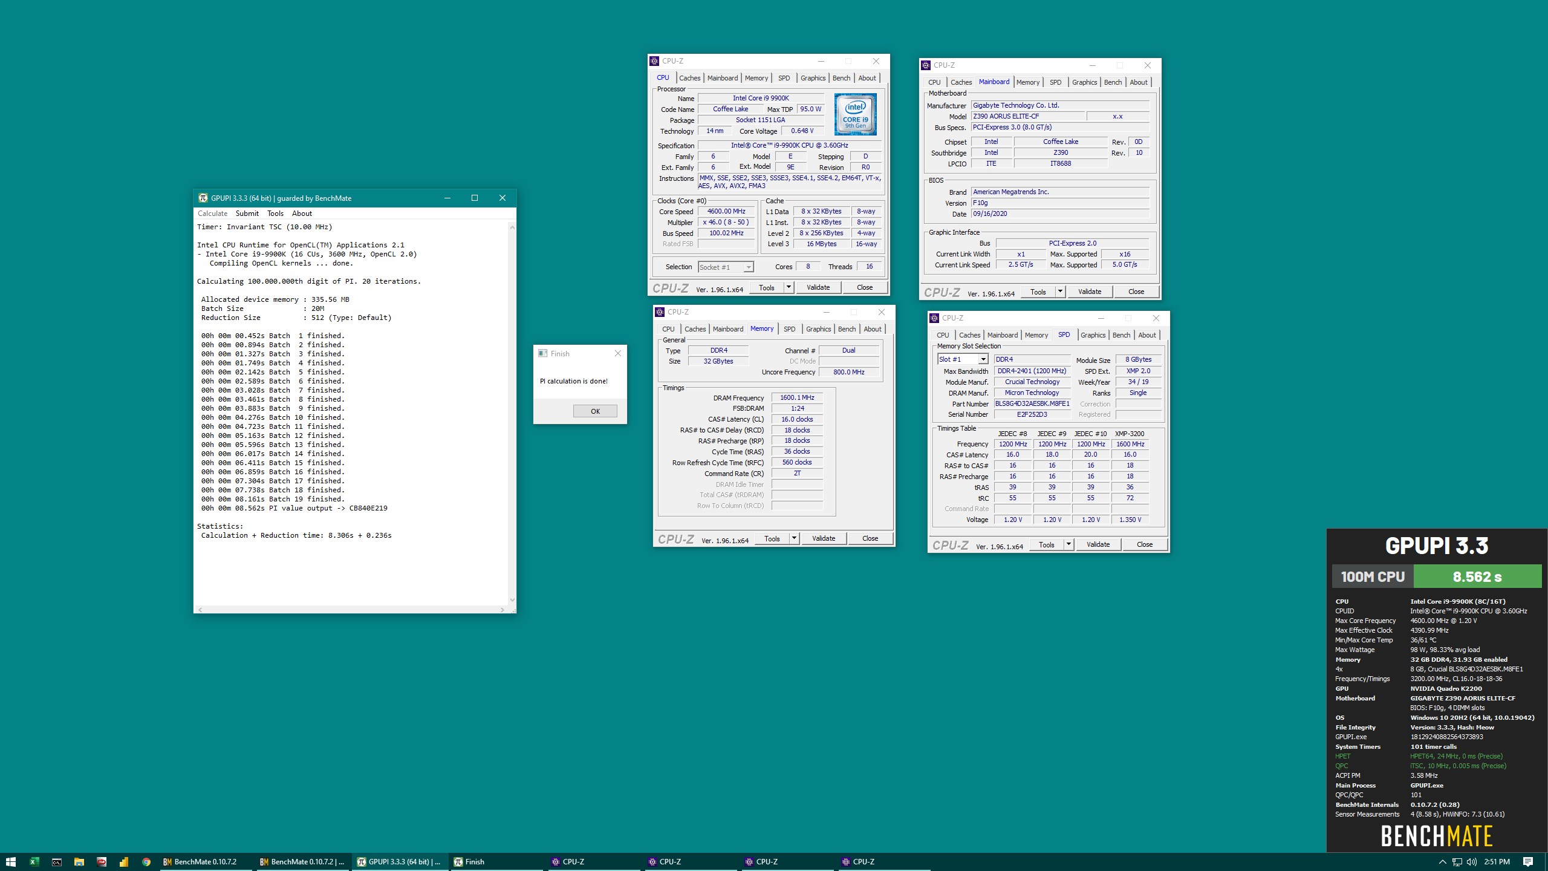Click Close in the CPU-Z CPU window

[865, 287]
